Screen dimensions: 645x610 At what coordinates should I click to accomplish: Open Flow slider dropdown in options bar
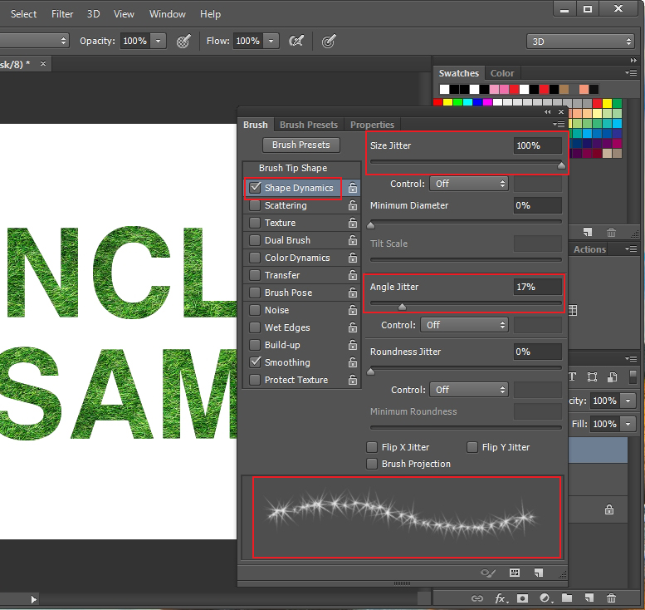pos(271,41)
